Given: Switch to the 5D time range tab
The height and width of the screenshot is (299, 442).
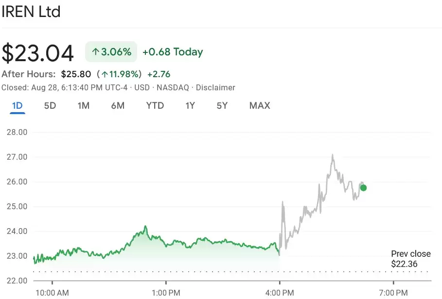Looking at the screenshot, I should (x=50, y=105).
